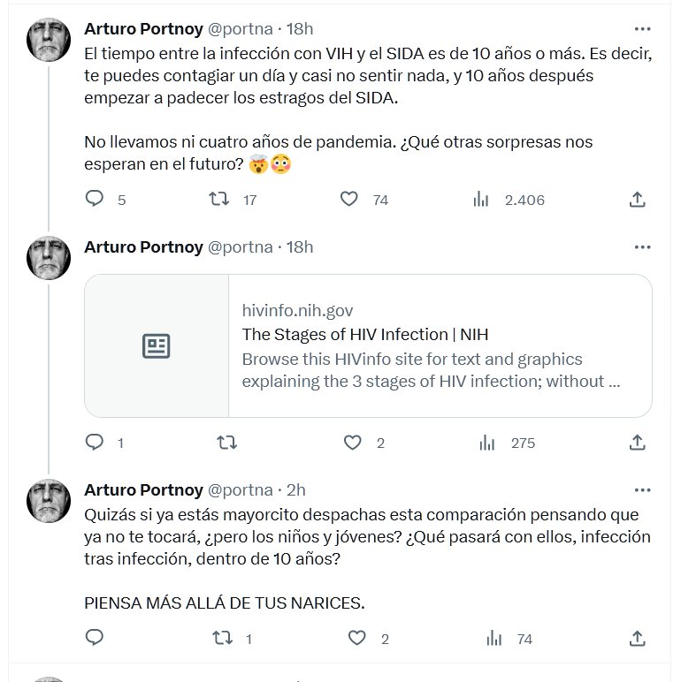View analytics showing 275 views
Image resolution: width=681 pixels, height=682 pixels.
(x=486, y=443)
